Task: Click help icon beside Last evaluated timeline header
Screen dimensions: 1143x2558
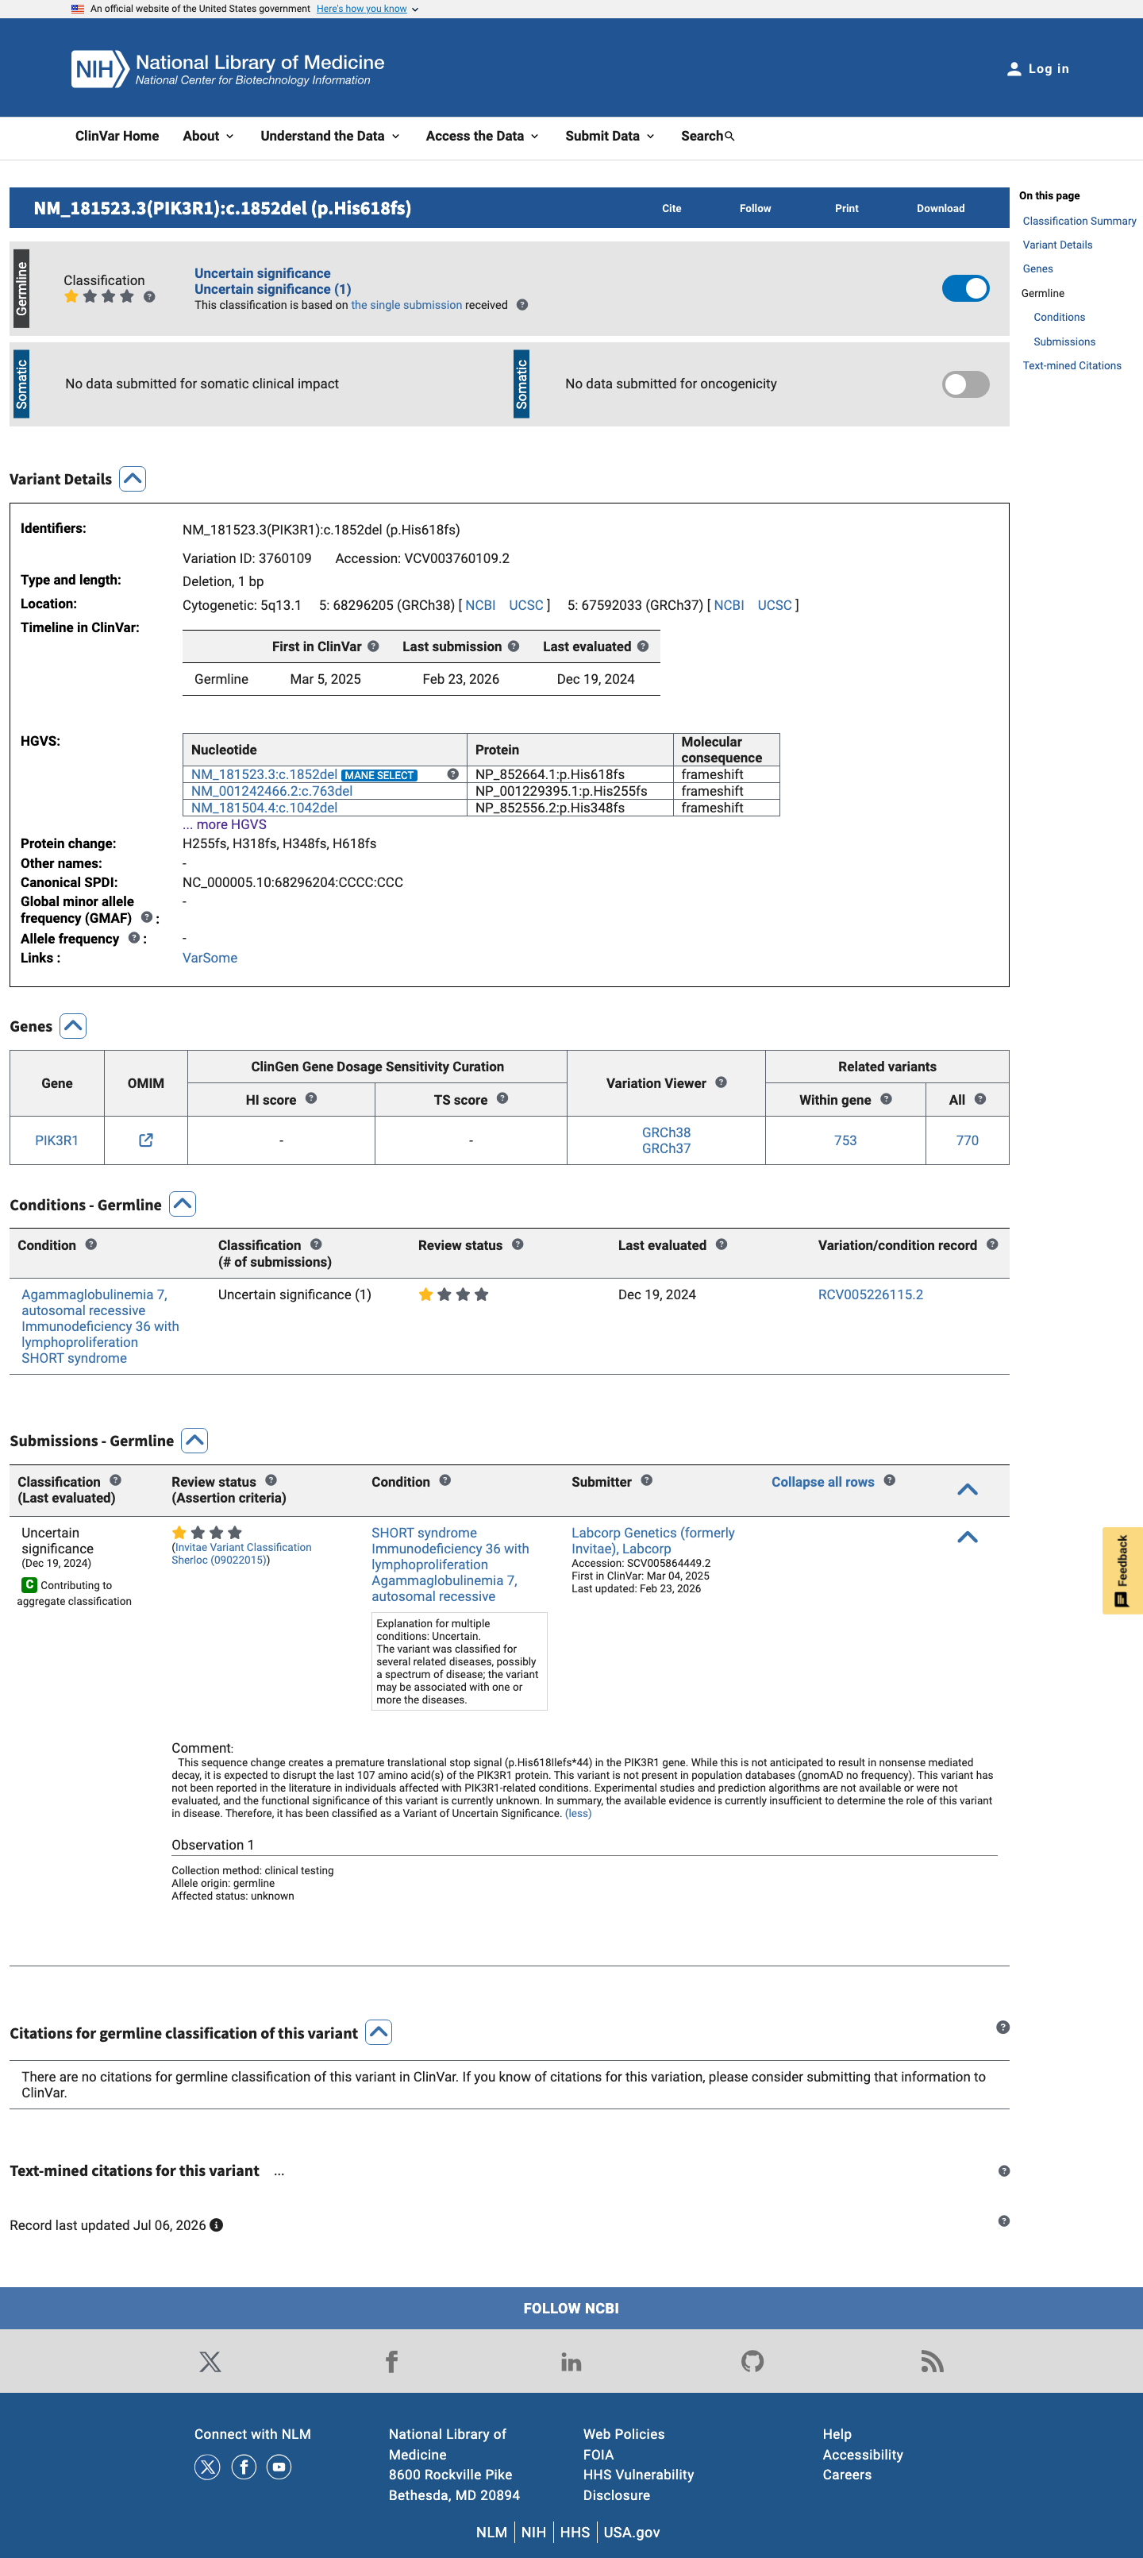Action: pyautogui.click(x=643, y=646)
